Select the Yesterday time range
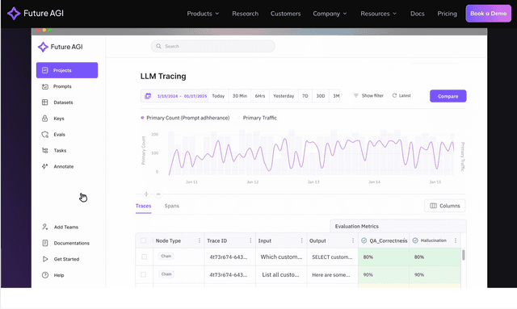Screen dimensions: 517x309 point(284,96)
